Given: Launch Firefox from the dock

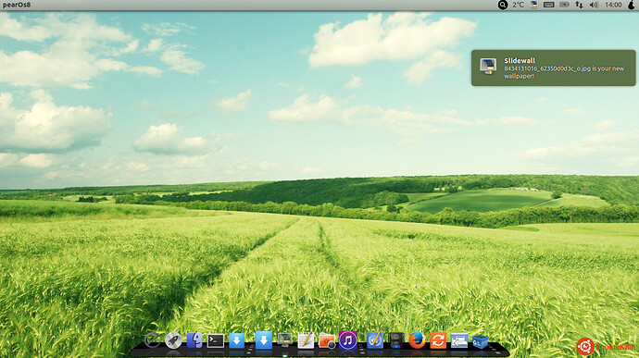Looking at the screenshot, I should click(x=417, y=340).
